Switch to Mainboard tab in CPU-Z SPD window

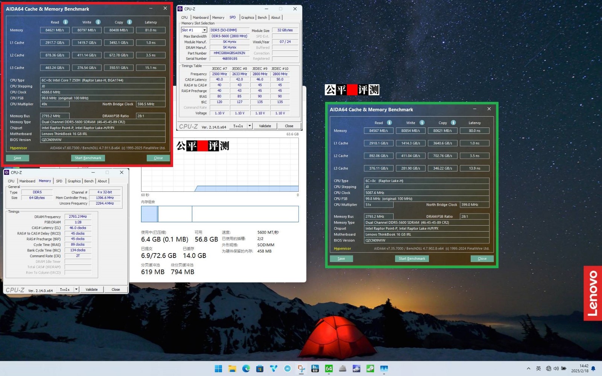tap(201, 17)
